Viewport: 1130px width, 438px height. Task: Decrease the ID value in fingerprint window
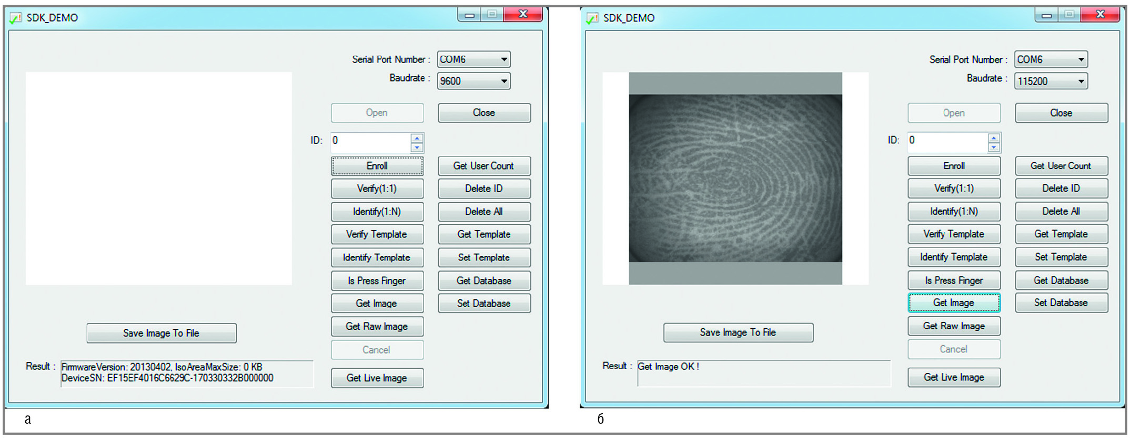coord(993,148)
